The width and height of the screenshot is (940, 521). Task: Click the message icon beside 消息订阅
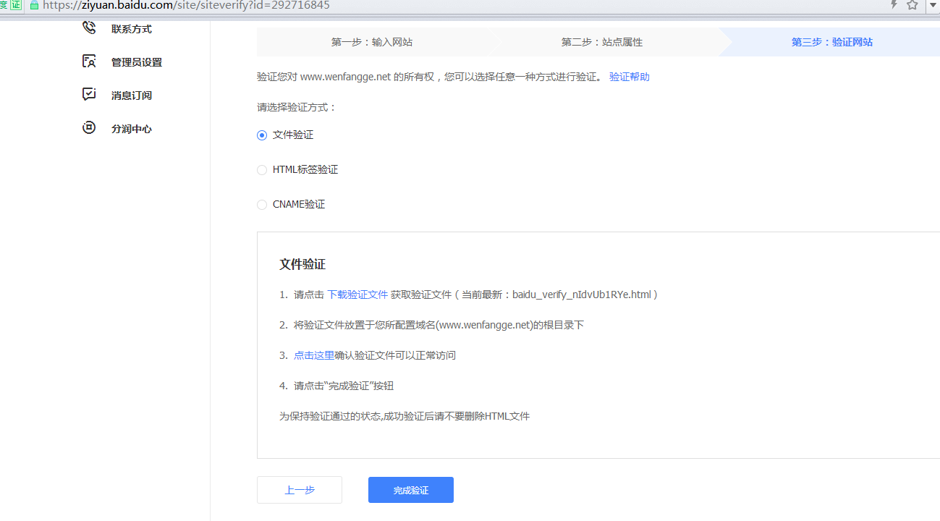pos(89,95)
